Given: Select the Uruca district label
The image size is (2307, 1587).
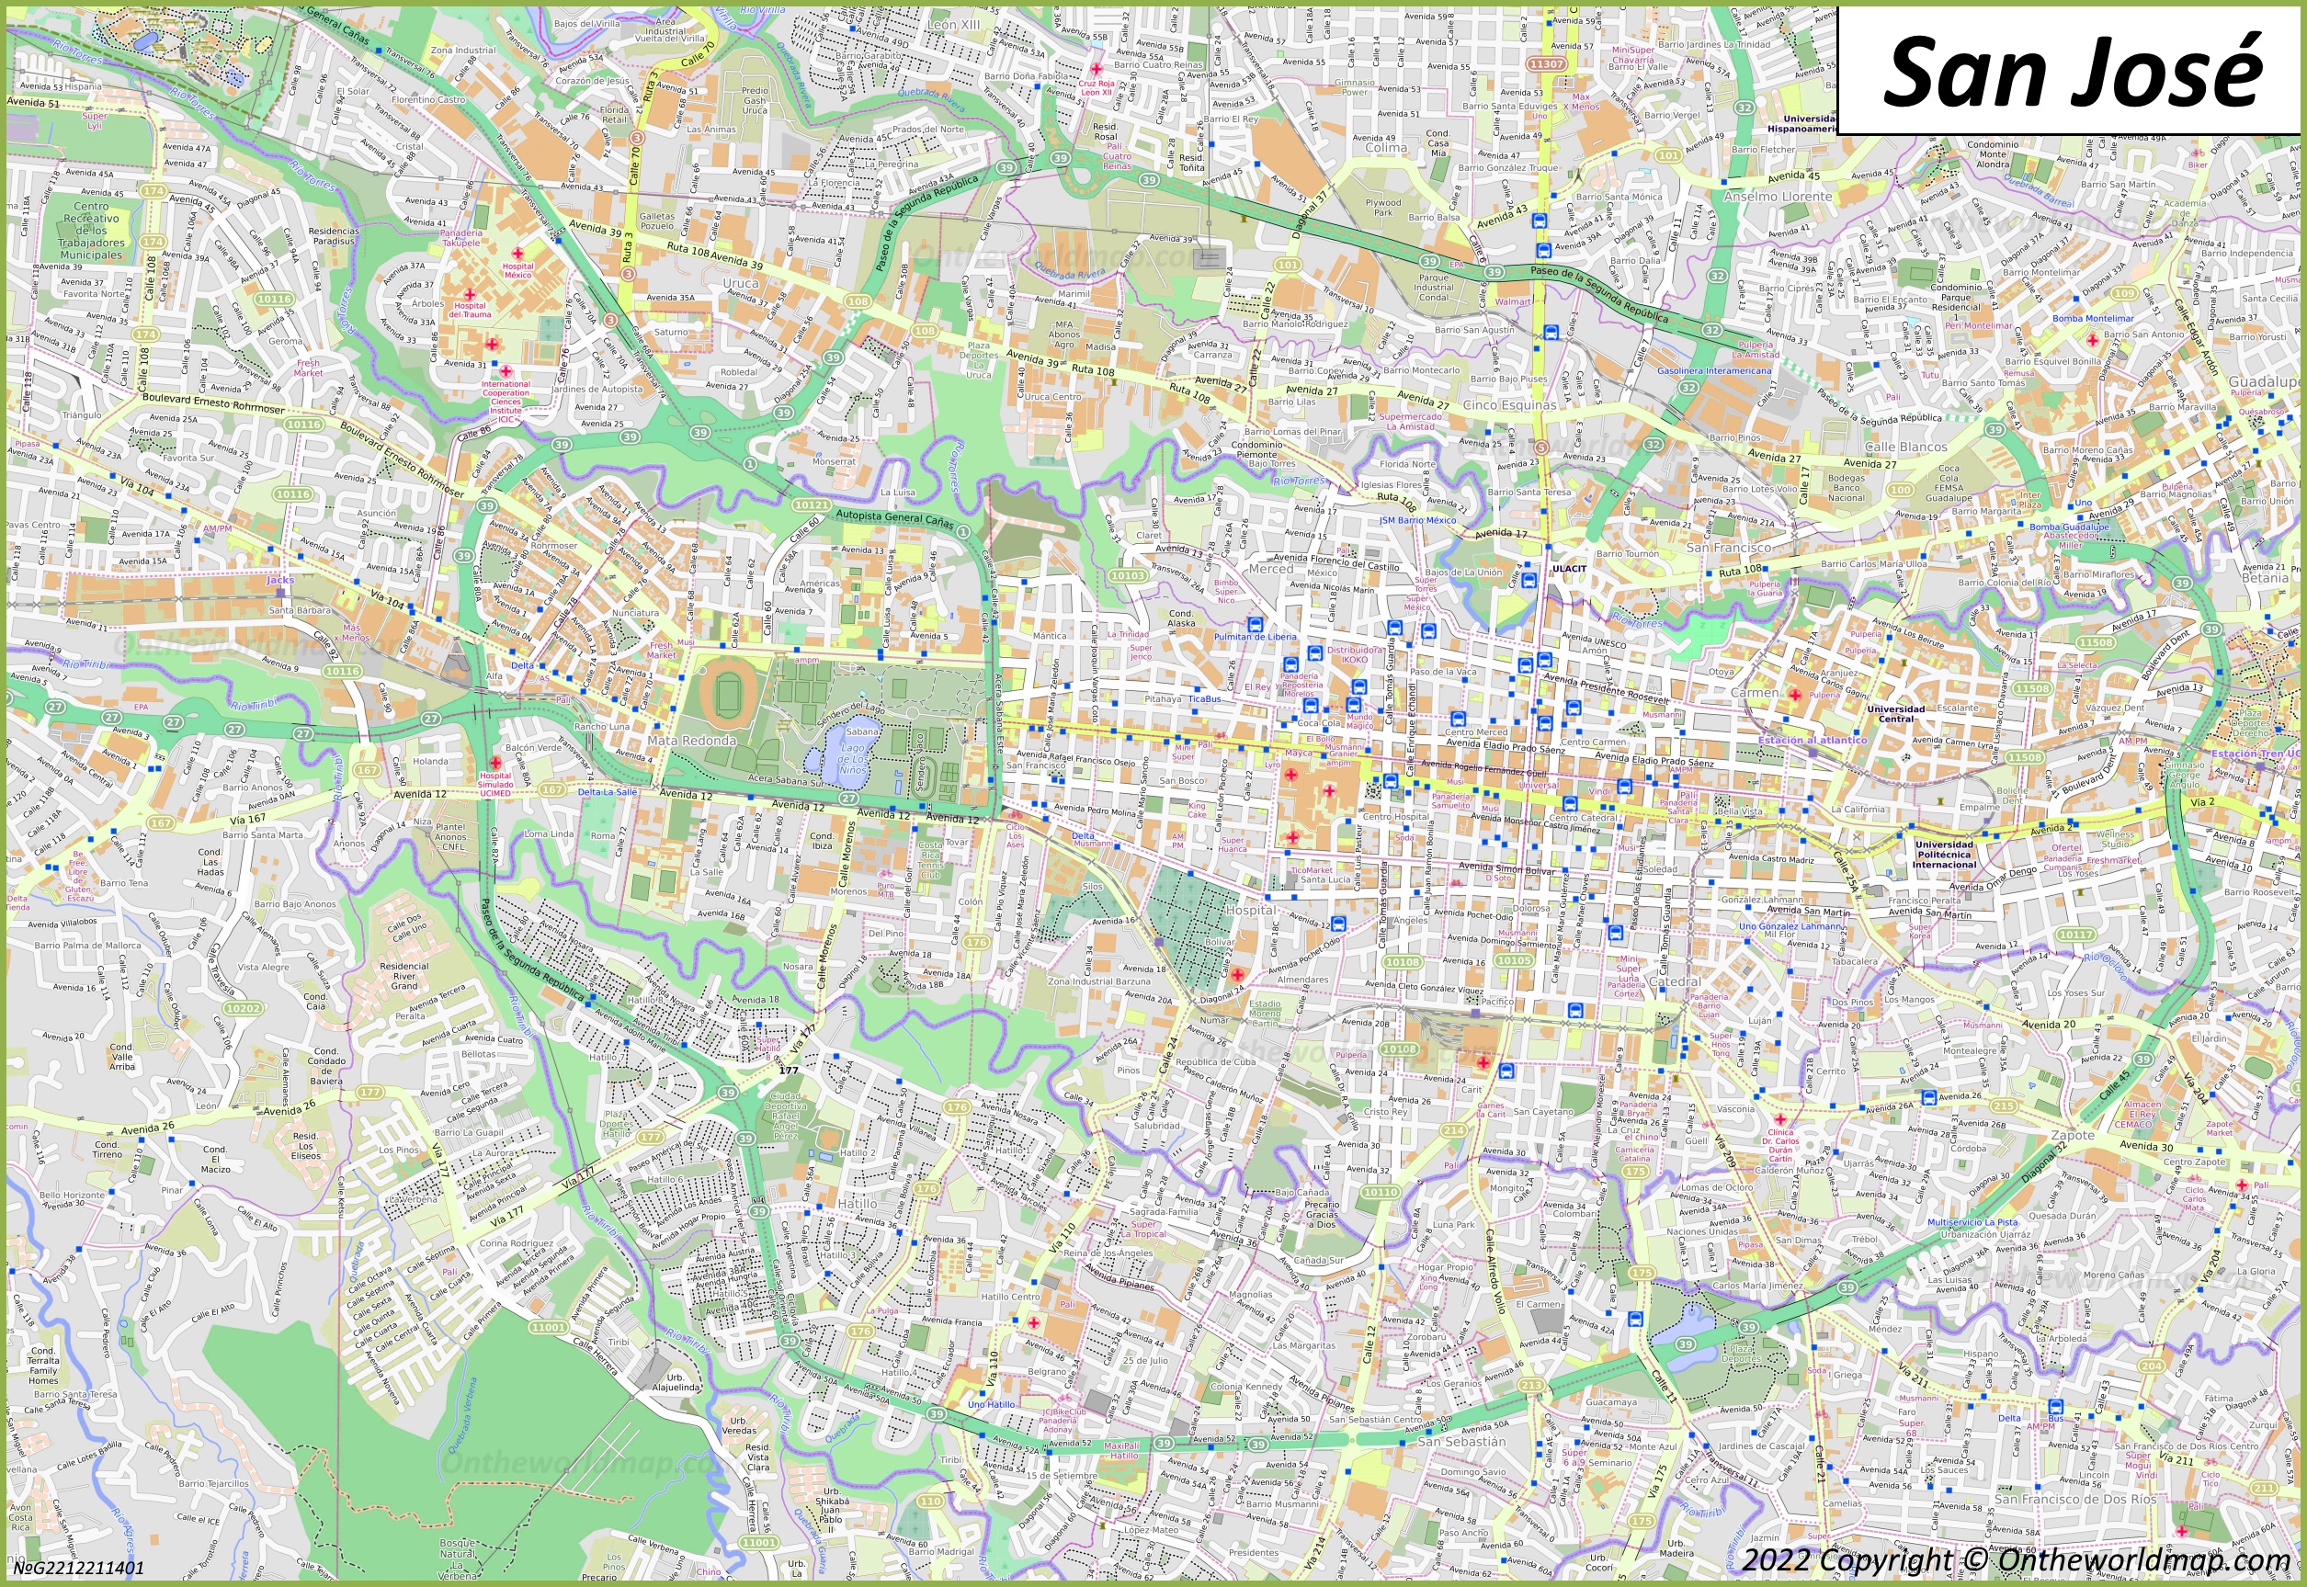Looking at the screenshot, I should [740, 283].
